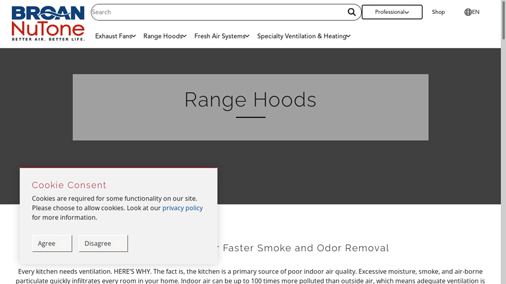This screenshot has height=284, width=506.
Task: Expand the Range Hoods menu
Action: coord(165,36)
